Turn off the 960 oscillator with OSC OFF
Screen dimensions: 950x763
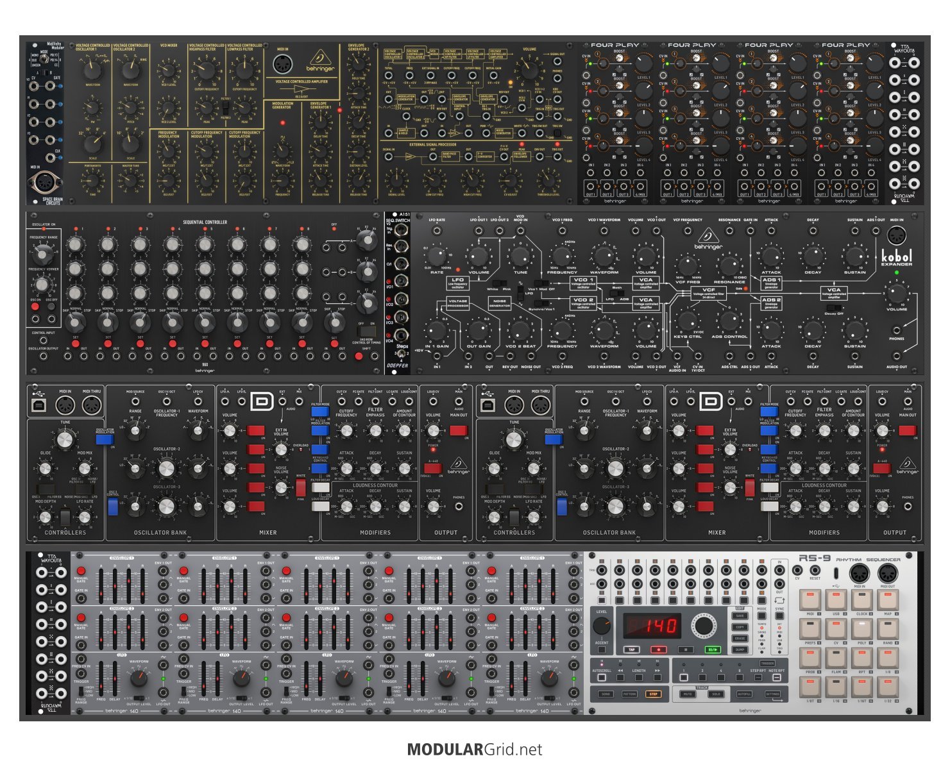tap(51, 307)
